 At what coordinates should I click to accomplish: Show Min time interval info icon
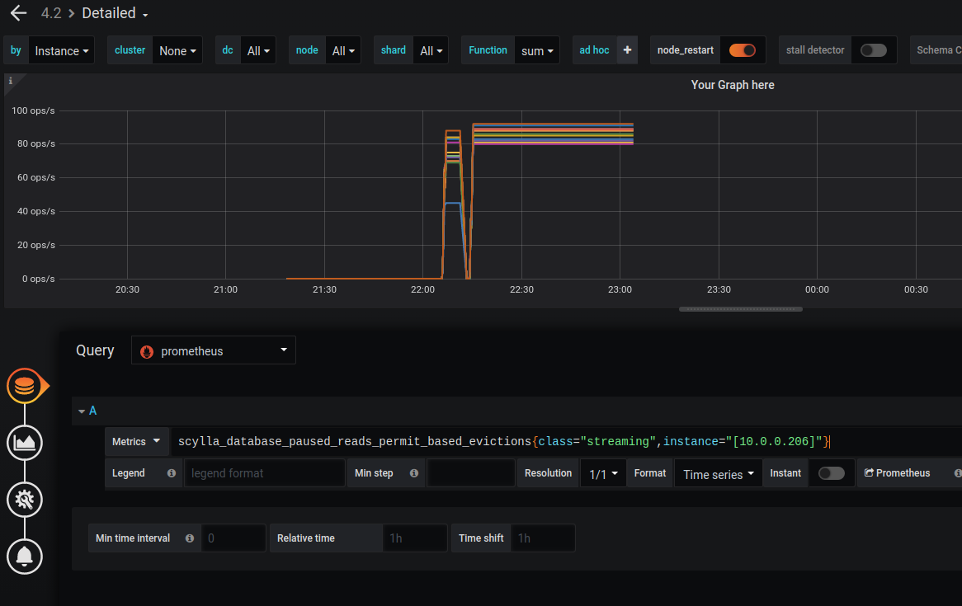click(190, 538)
